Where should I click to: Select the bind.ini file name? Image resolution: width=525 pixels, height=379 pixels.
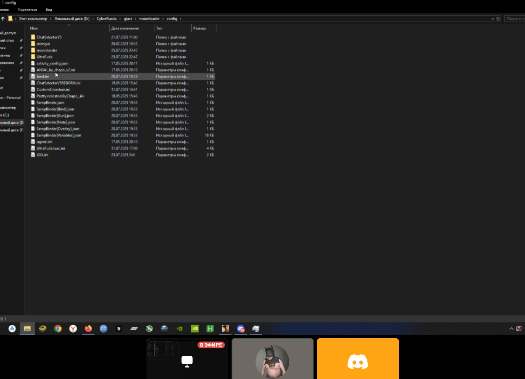43,77
